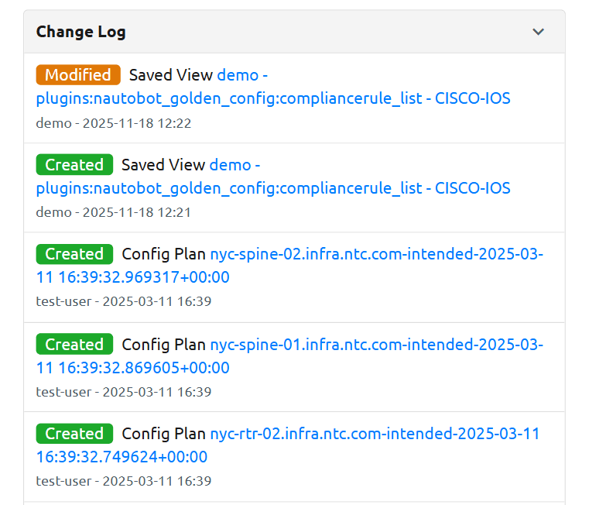Click the orange Modified badge
Image resolution: width=589 pixels, height=505 pixels.
(78, 75)
